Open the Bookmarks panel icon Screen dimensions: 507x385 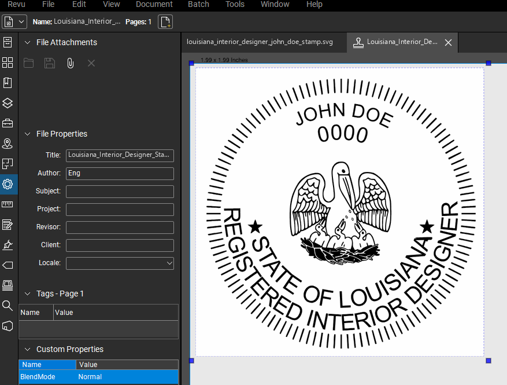[x=8, y=83]
